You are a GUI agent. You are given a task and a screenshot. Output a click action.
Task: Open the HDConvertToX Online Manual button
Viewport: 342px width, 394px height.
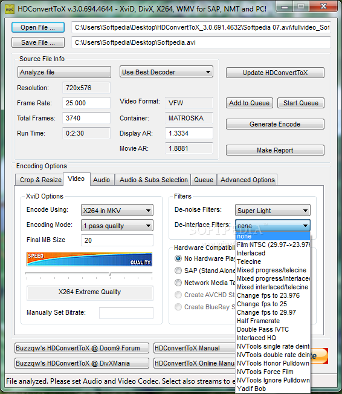click(x=195, y=363)
